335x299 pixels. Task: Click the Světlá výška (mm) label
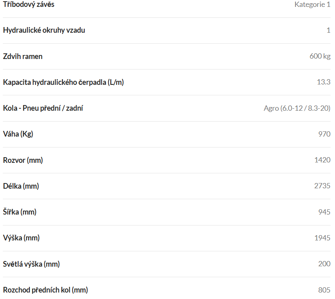click(x=31, y=264)
